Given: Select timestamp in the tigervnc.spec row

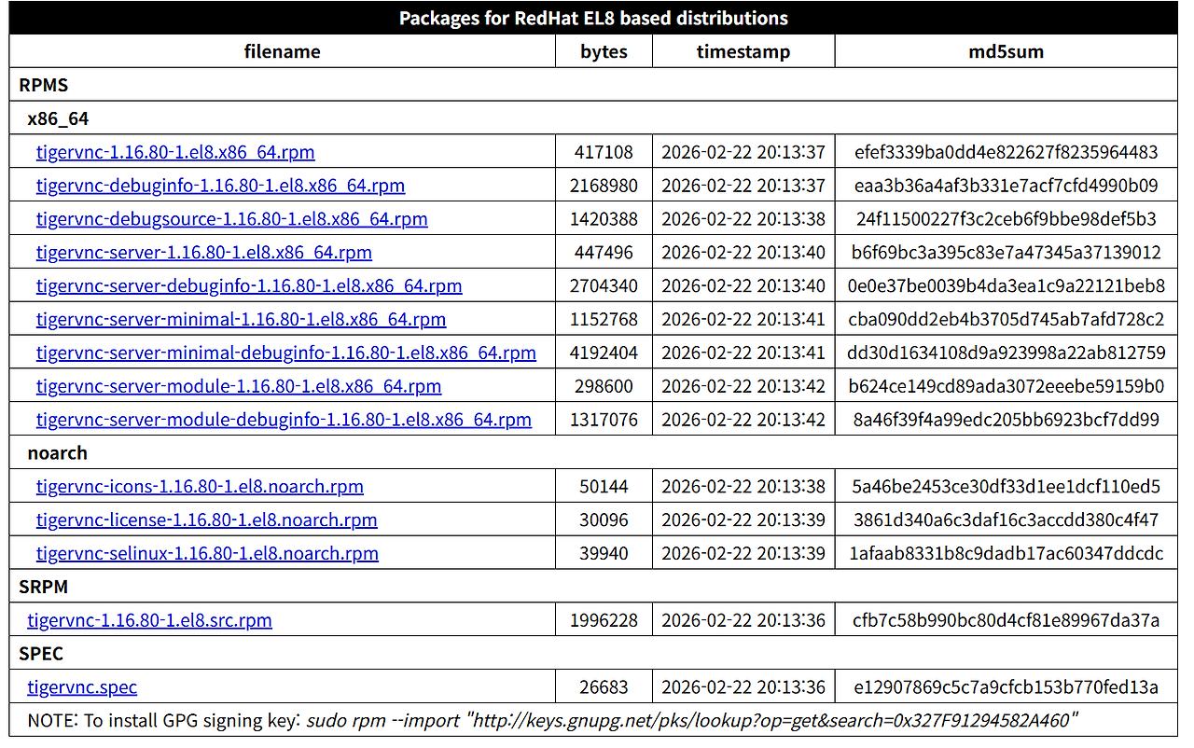Looking at the screenshot, I should tap(743, 687).
